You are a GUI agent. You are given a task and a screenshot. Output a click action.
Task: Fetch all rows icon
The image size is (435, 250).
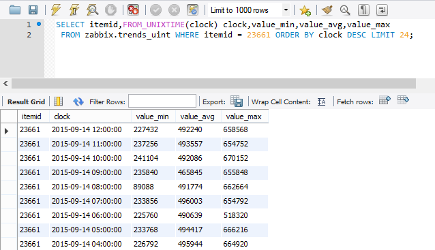click(x=403, y=99)
